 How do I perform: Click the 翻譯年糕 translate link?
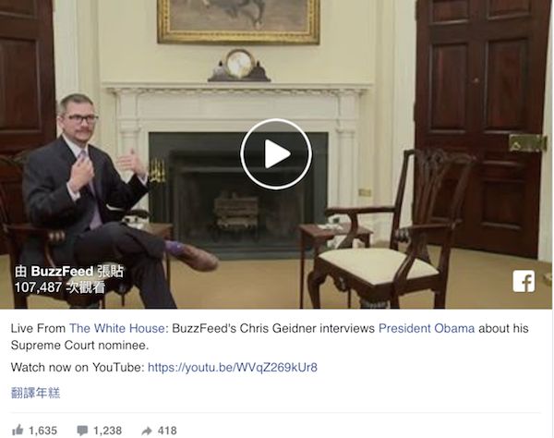pyautogui.click(x=35, y=393)
